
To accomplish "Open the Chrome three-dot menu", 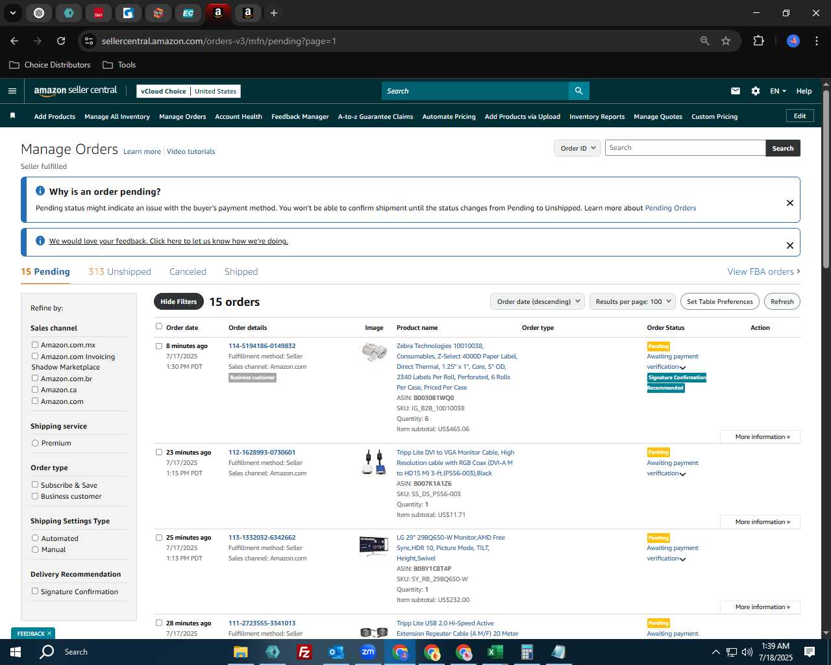I will [815, 41].
